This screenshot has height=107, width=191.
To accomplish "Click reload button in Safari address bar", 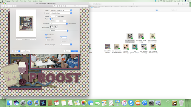I will tap(134, 4).
